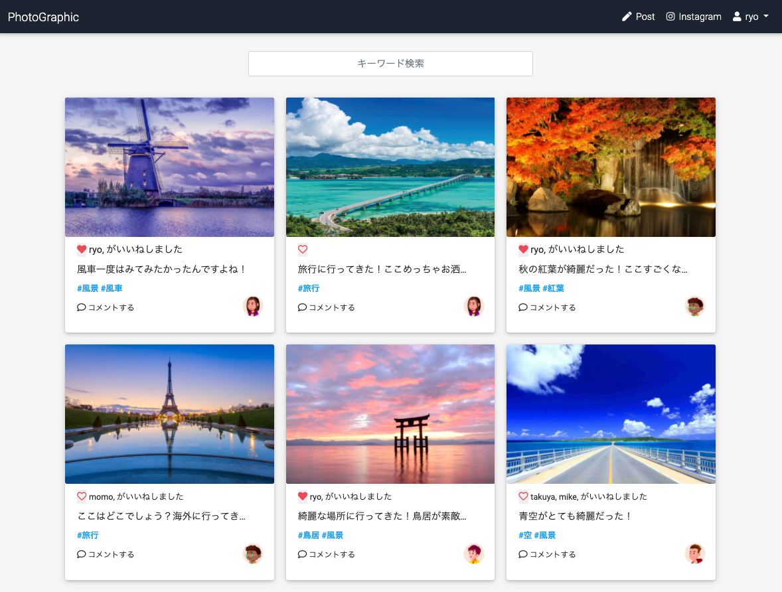Screen dimensions: 782x592
Task: Select the comment icon under the torii gate photo
Action: click(x=301, y=554)
